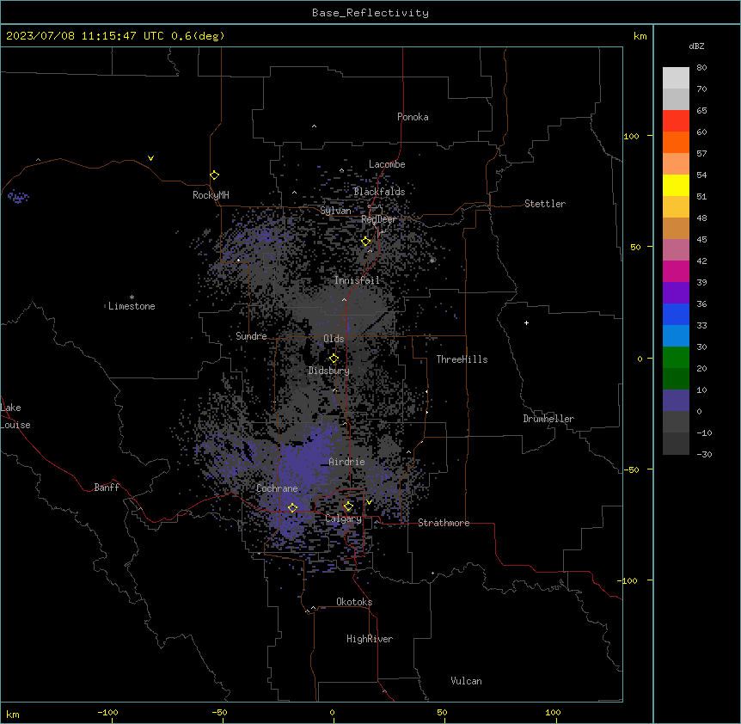741x724 pixels.
Task: Click the asterisk marker above Limestone
Action: click(x=132, y=298)
